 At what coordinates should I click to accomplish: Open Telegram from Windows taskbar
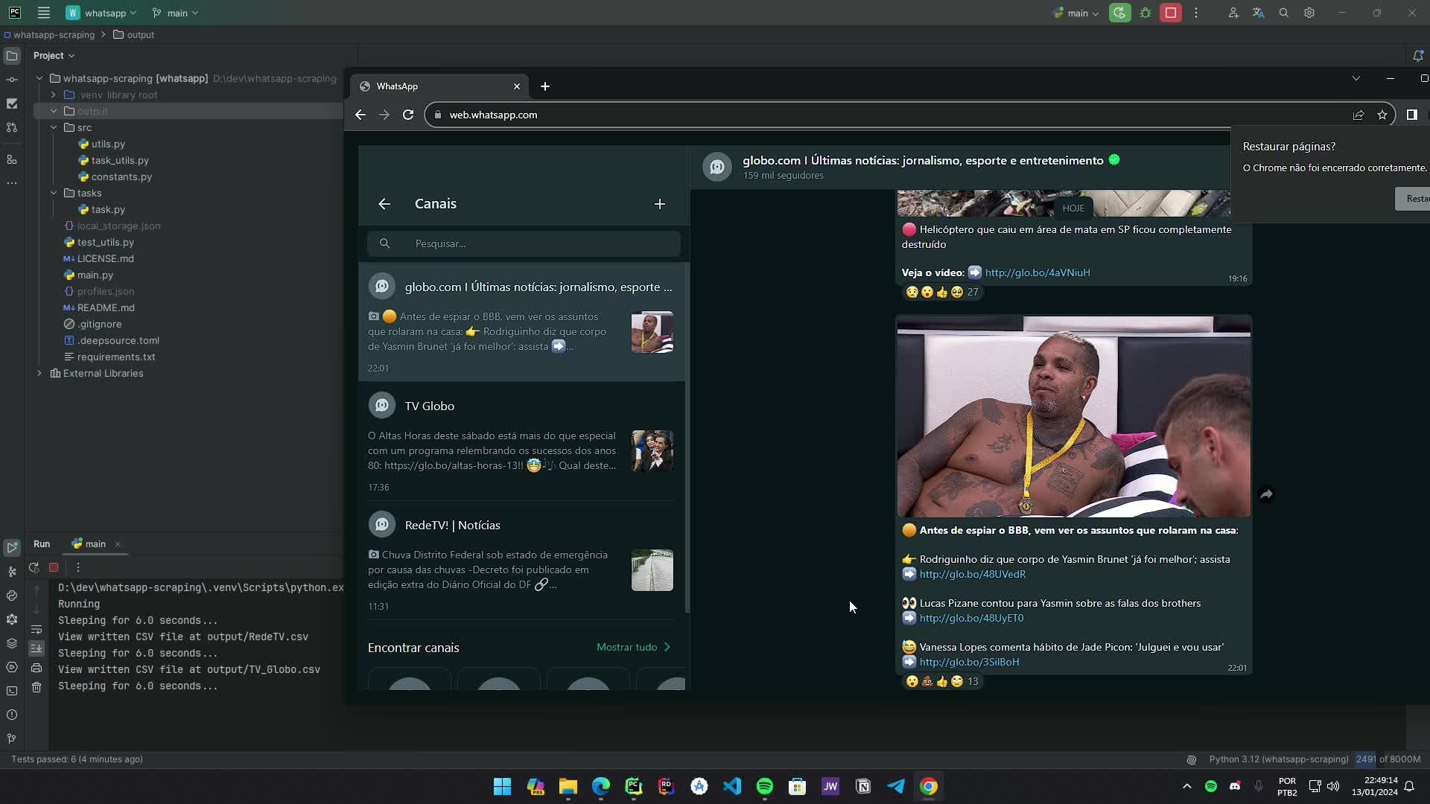click(896, 786)
